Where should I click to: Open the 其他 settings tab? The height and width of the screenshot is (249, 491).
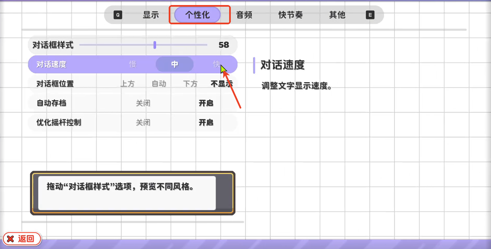(337, 15)
